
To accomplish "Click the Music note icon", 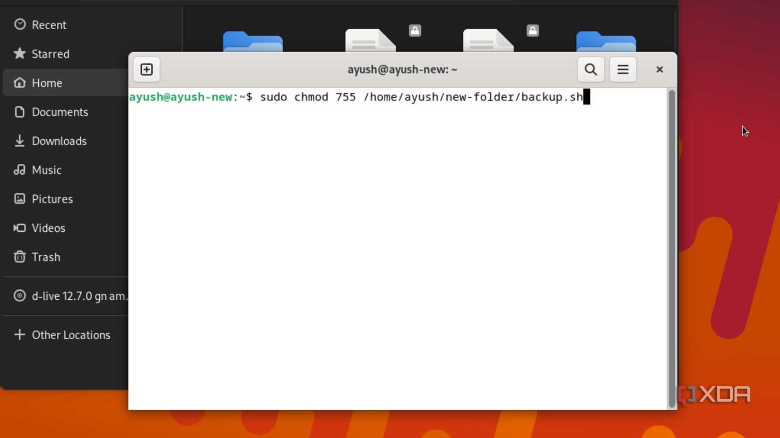I will [19, 170].
